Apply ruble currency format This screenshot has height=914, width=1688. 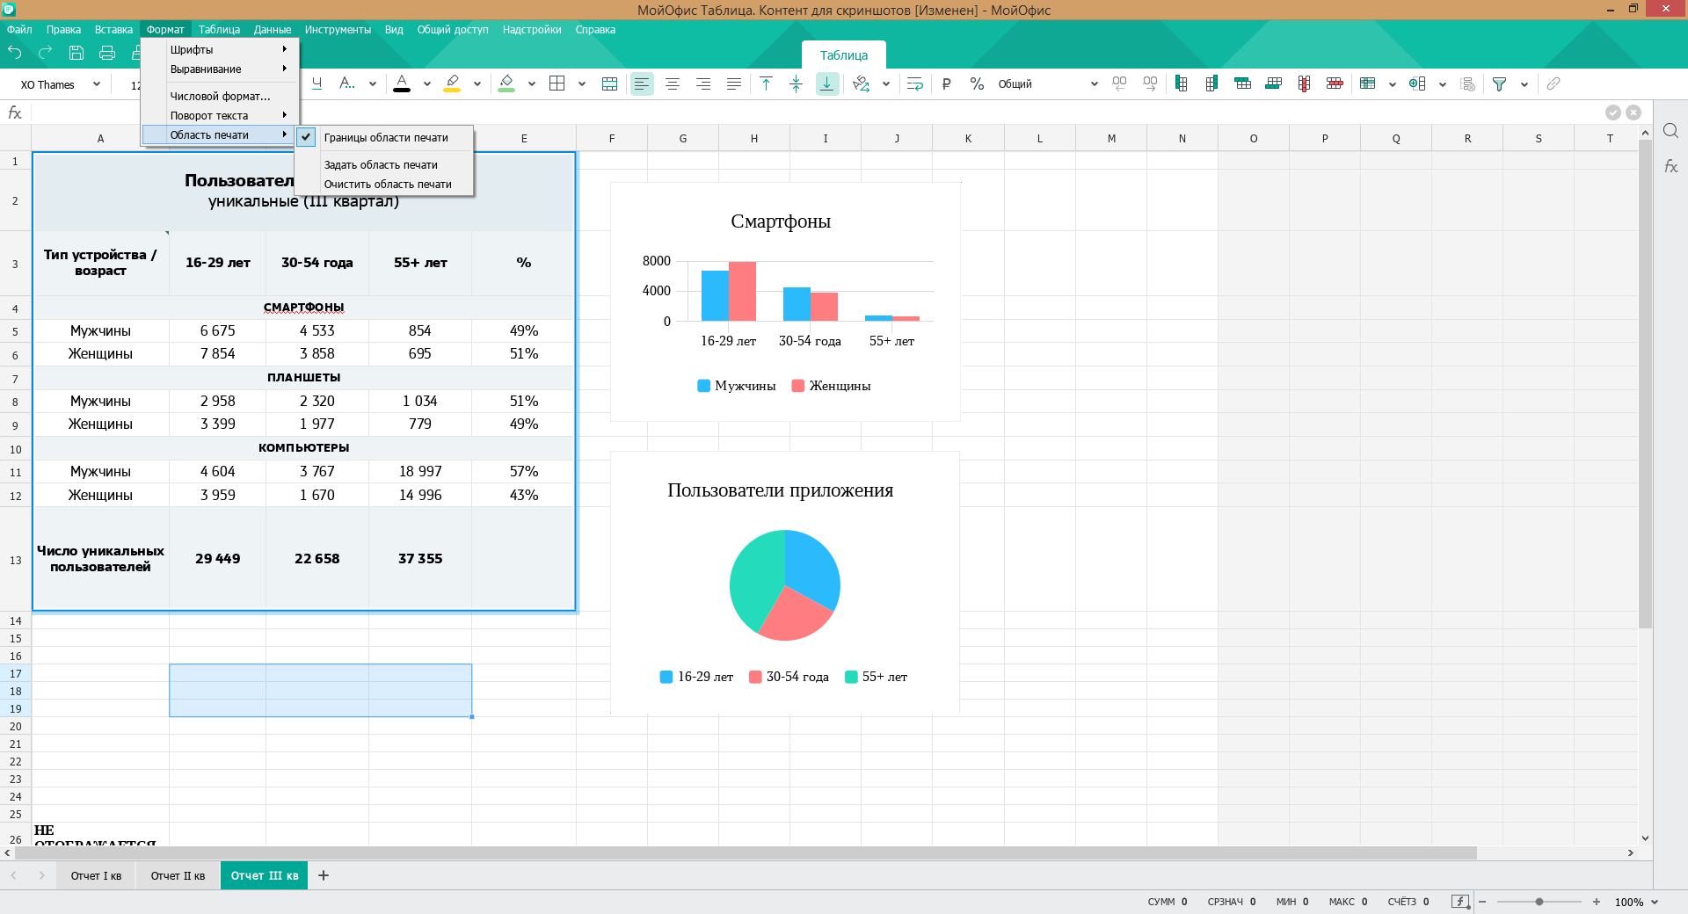click(x=946, y=83)
